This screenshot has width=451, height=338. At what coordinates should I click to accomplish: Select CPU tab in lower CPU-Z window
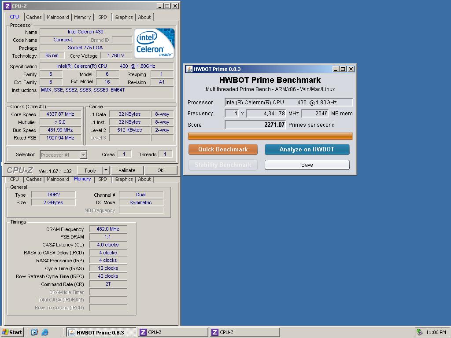pyautogui.click(x=14, y=180)
